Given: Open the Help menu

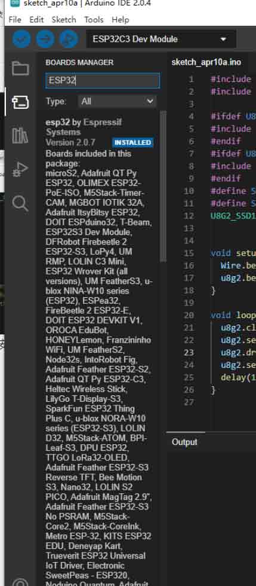Looking at the screenshot, I should click(120, 19).
